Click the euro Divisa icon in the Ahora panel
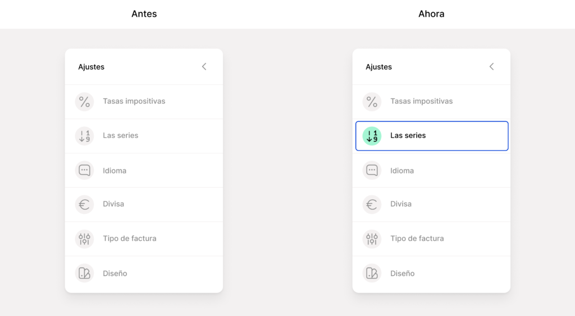This screenshot has width=575, height=316. 372,204
